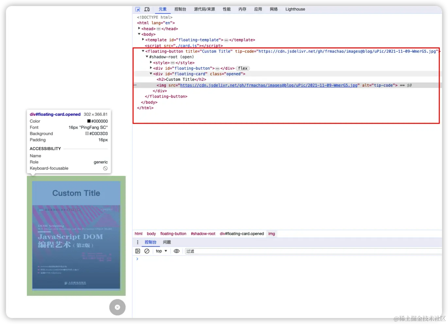
Task: Switch to the 控制台 tab at top
Action: 180,9
